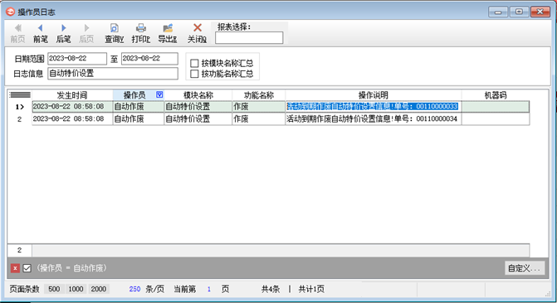Set page size to 1000
The height and width of the screenshot is (303, 557).
tap(76, 289)
